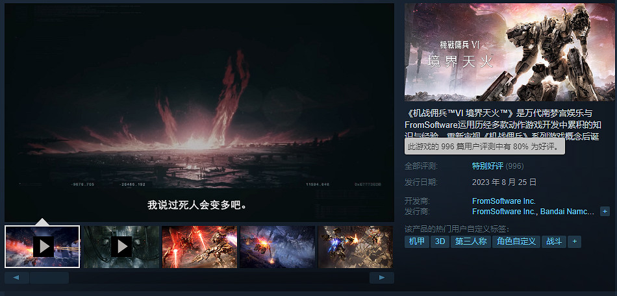Open the fifth screenshot with blue thruster mech

point(355,247)
